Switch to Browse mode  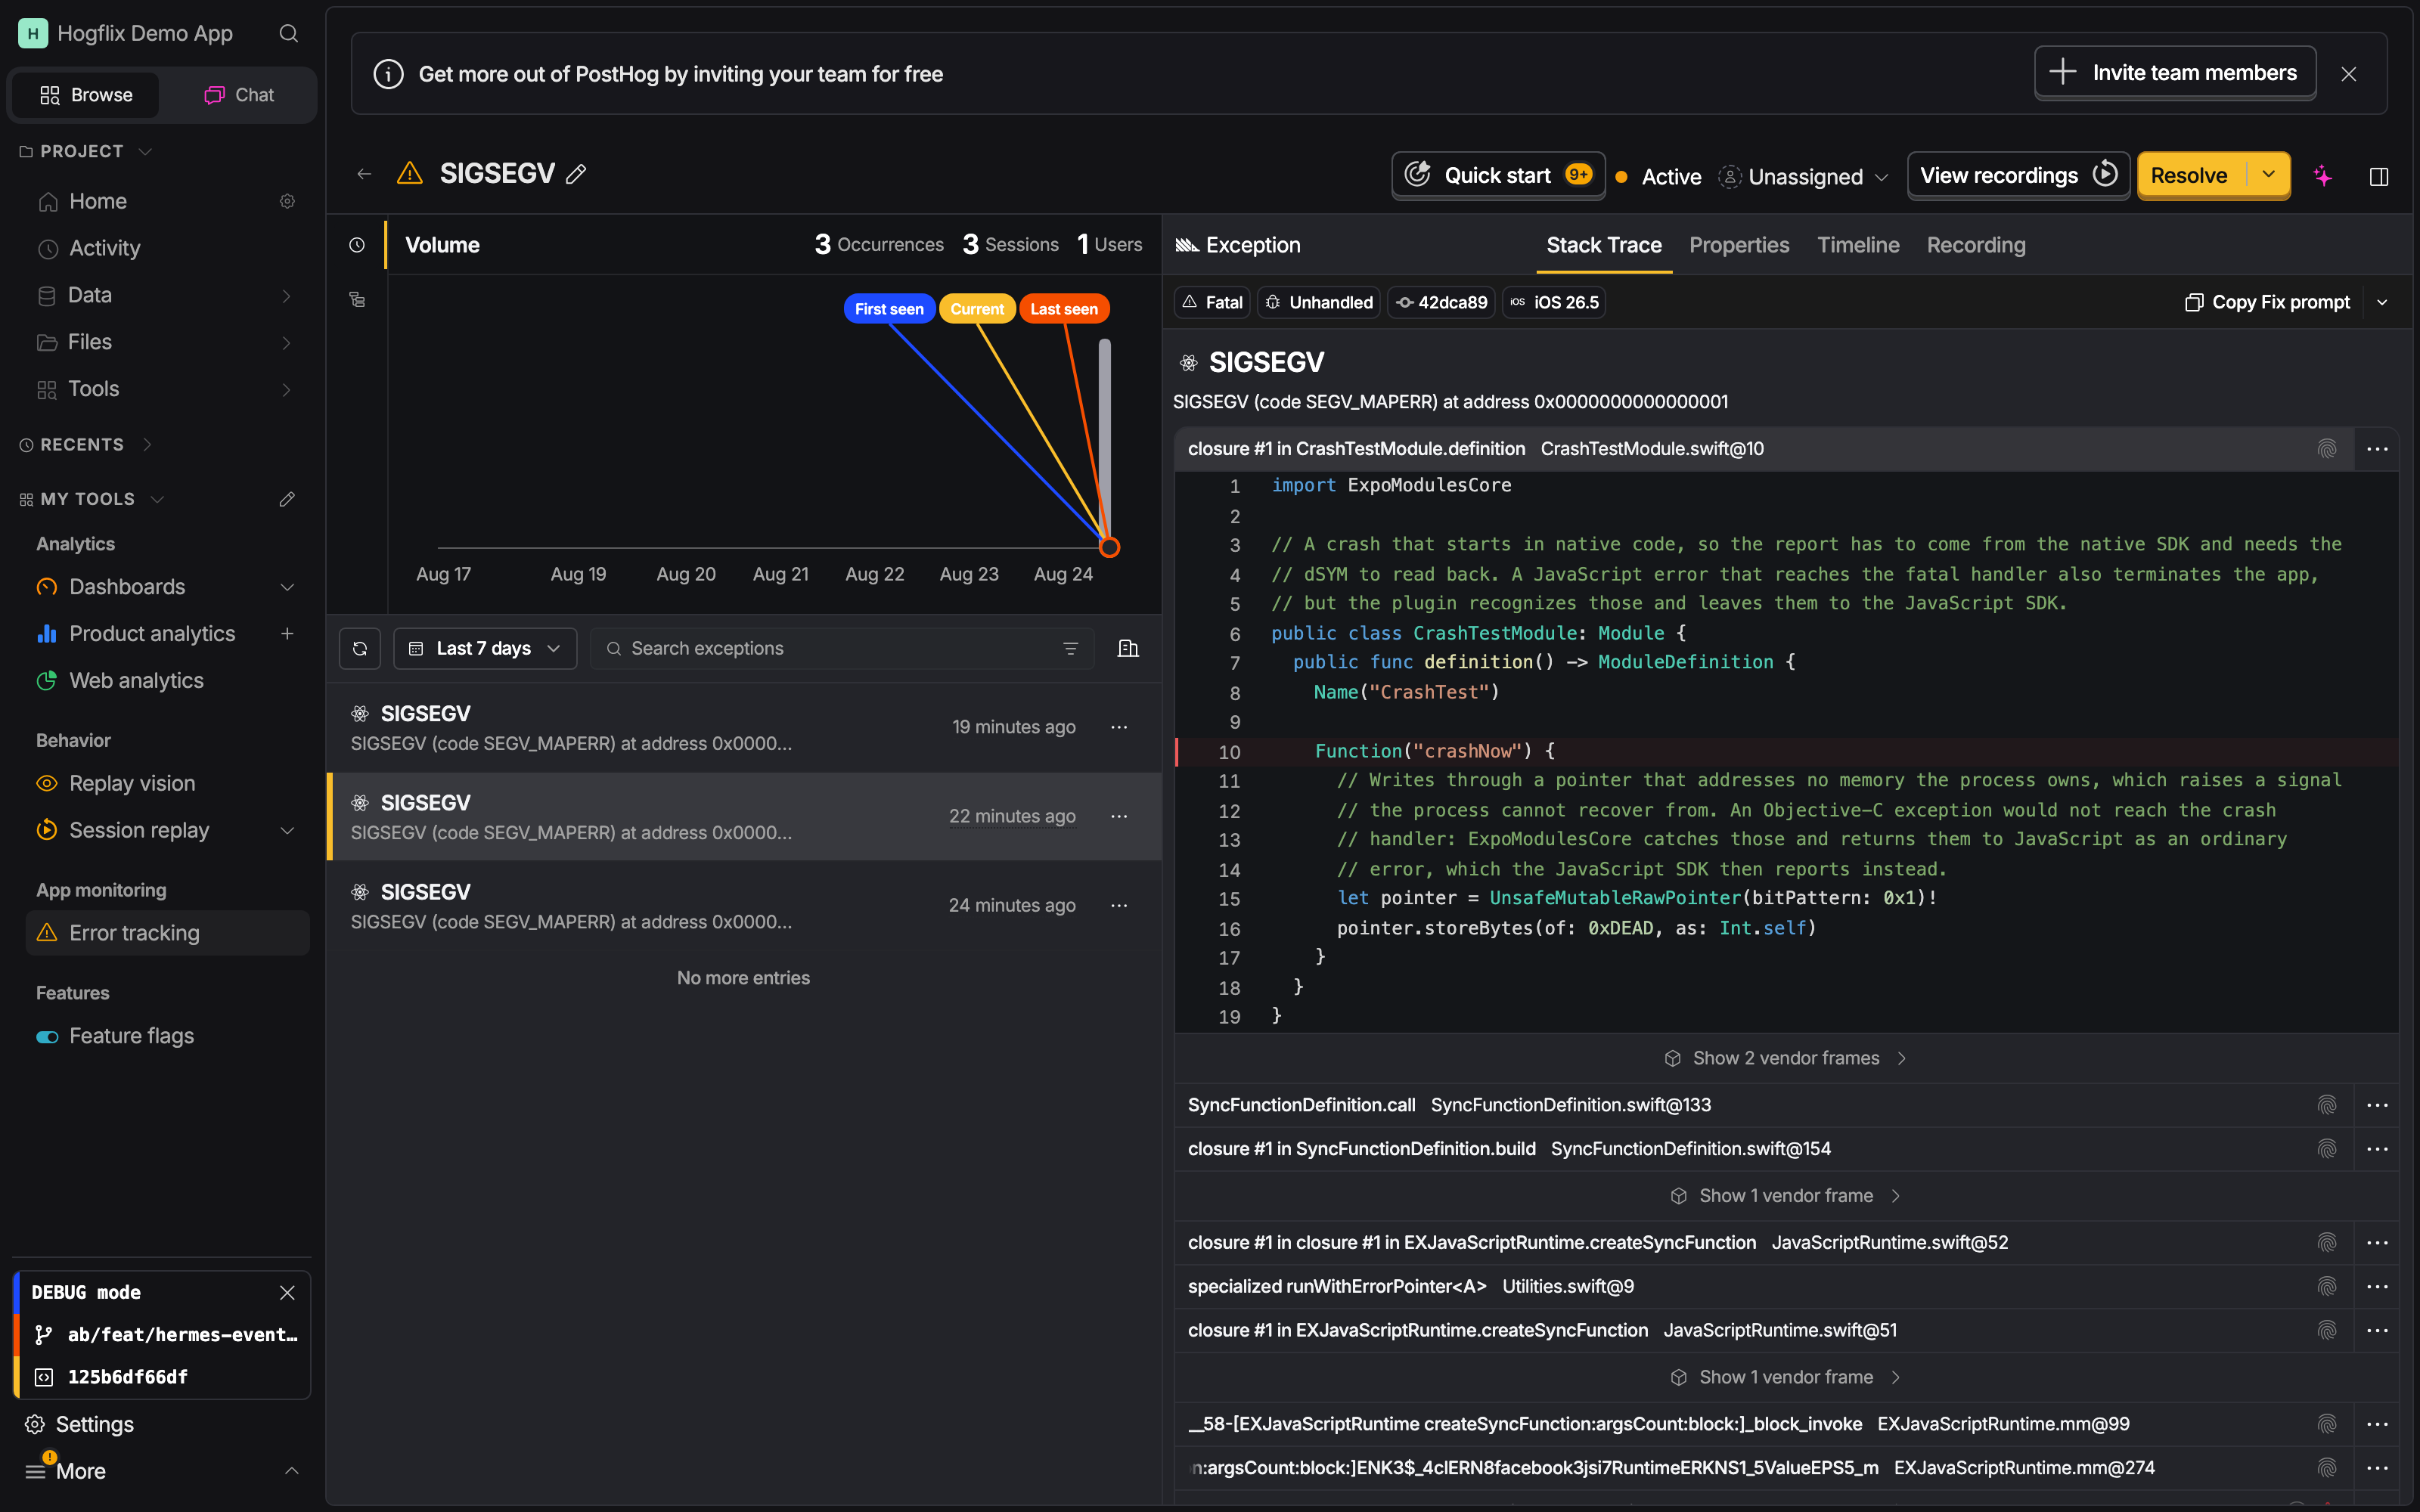[86, 95]
